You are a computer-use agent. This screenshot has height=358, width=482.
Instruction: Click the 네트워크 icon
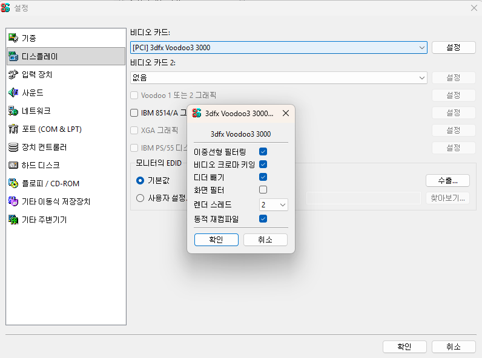tap(13, 111)
